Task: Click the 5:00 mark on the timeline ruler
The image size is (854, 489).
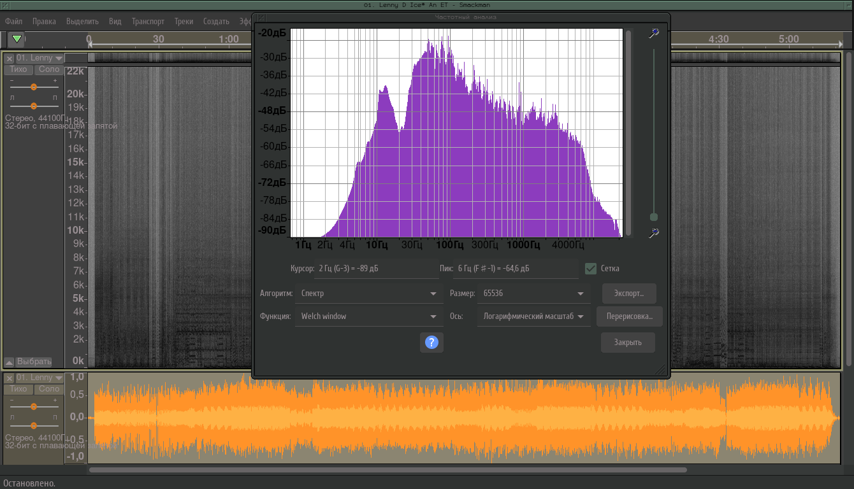Action: click(x=788, y=39)
